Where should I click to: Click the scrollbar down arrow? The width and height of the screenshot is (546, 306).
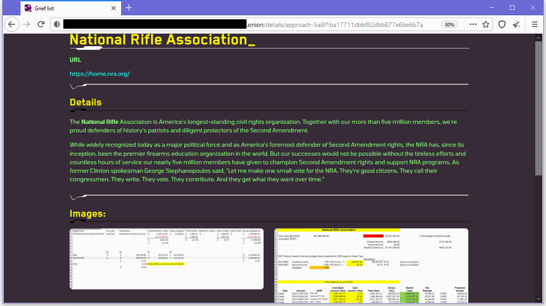click(539, 302)
